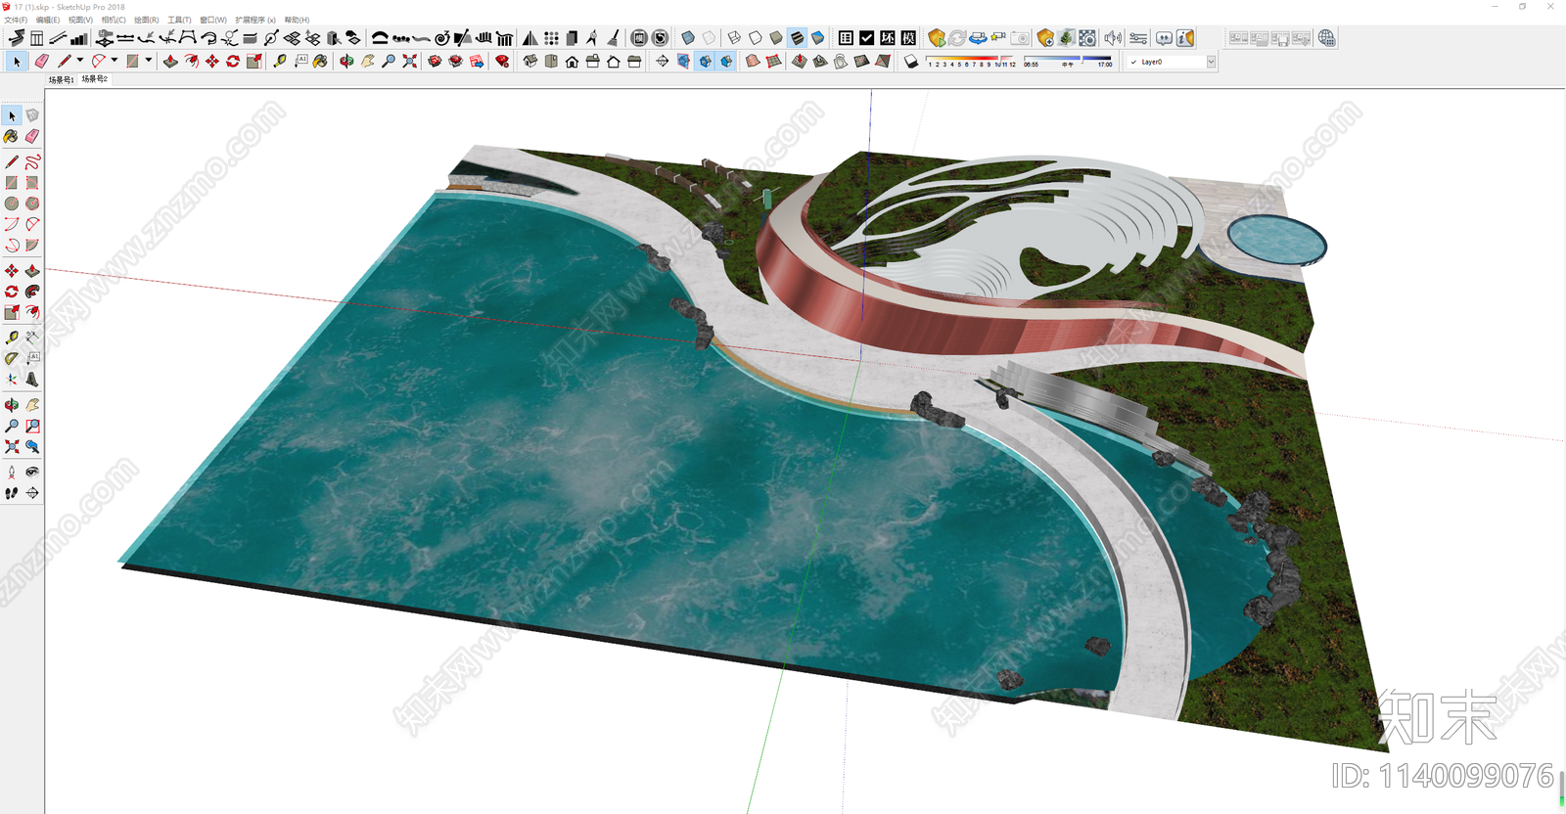This screenshot has height=814, width=1566.
Task: Open the 文件(F) menu
Action: tap(16, 20)
